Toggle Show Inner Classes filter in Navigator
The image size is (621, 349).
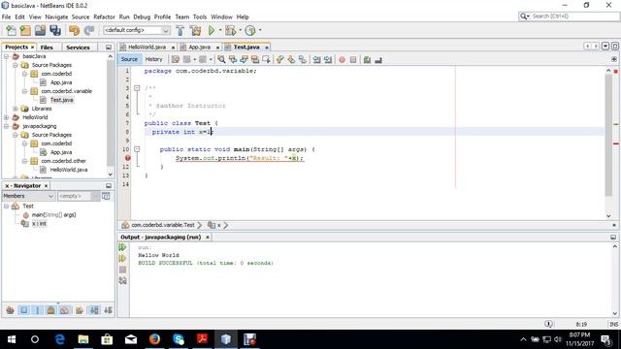[x=65, y=310]
